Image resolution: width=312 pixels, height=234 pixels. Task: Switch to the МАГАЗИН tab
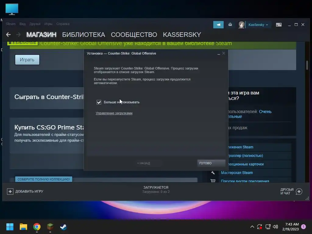pyautogui.click(x=41, y=35)
